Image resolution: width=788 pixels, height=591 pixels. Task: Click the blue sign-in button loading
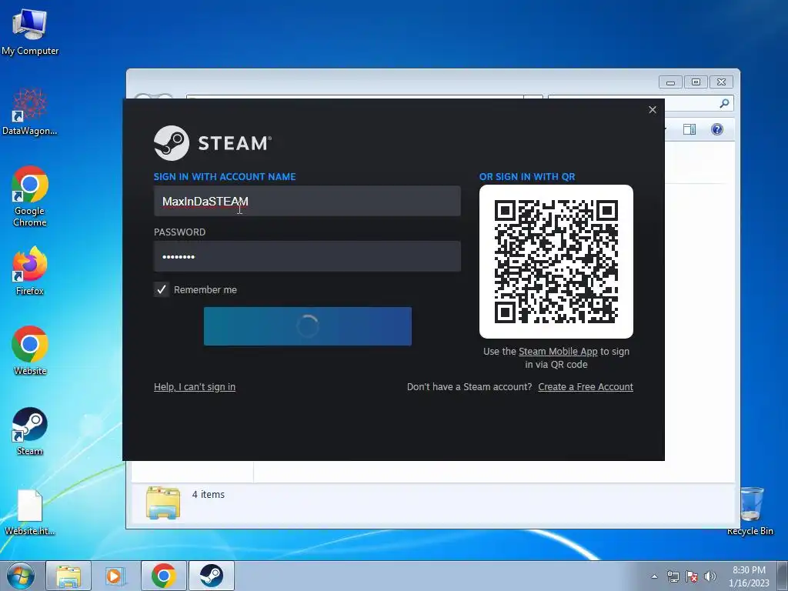(x=308, y=326)
